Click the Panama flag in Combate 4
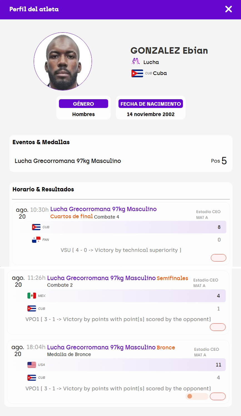Image resolution: width=241 pixels, height=416 pixels. click(x=36, y=240)
